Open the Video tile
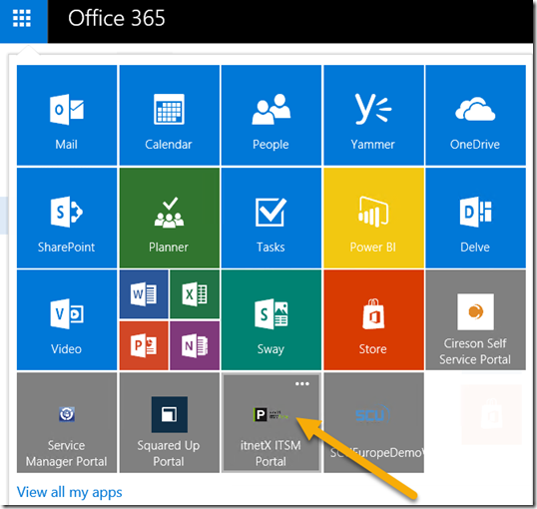This screenshot has width=537, height=509. (x=67, y=320)
